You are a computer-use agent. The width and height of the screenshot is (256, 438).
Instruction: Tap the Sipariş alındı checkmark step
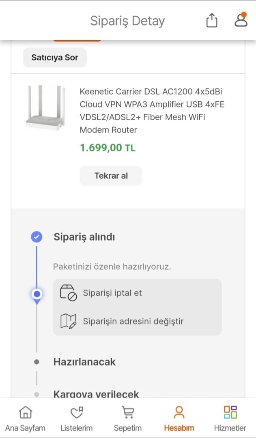point(37,237)
